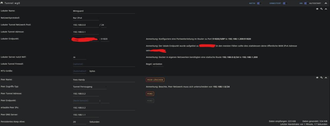The image size is (330, 126).
Task: Click the key icon in the local tunnel section
Action: [321, 9]
